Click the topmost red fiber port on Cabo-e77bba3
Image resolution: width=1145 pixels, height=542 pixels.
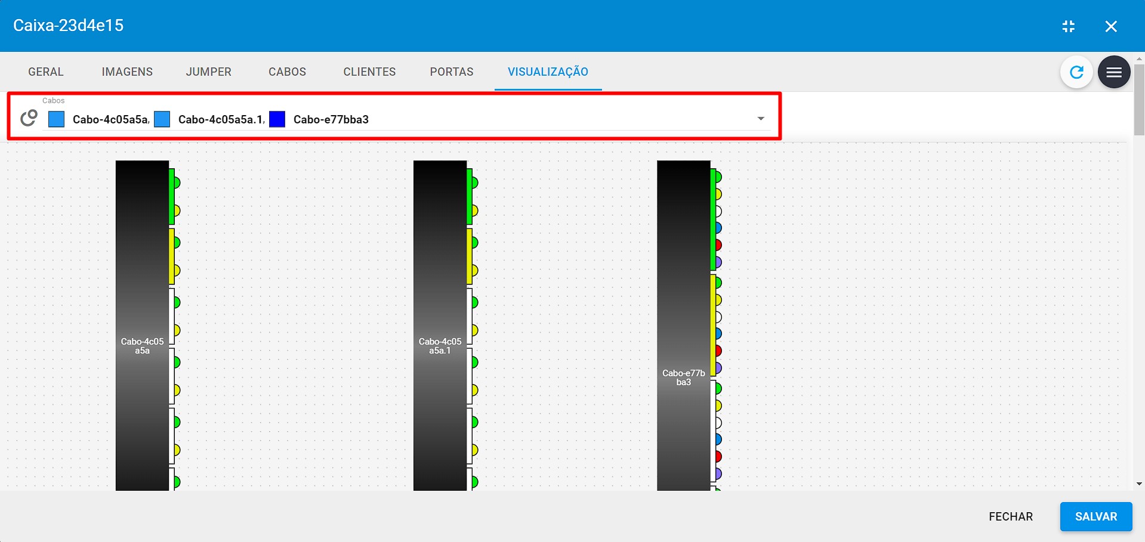click(719, 245)
